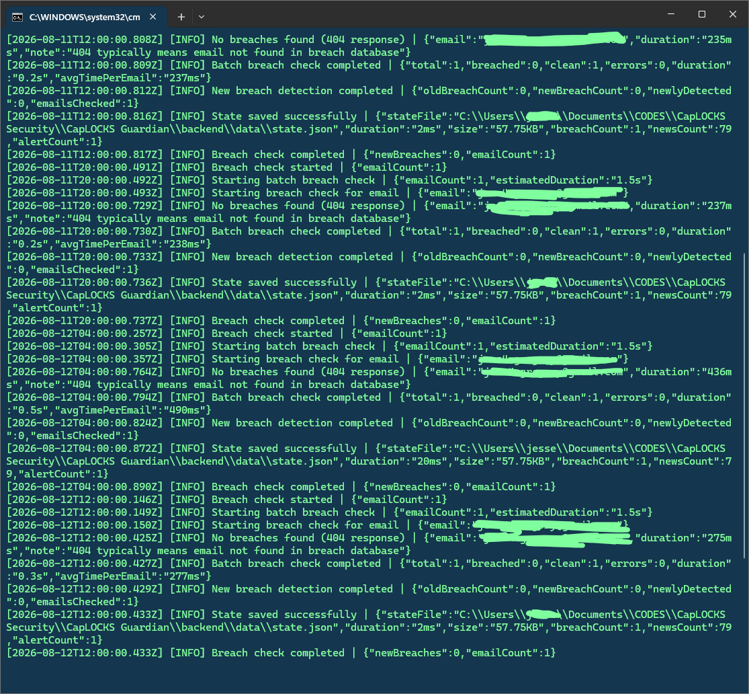The height and width of the screenshot is (694, 749).
Task: Click timestamp 2026-08-11T20:00:00.737Z
Action: [x=85, y=321]
